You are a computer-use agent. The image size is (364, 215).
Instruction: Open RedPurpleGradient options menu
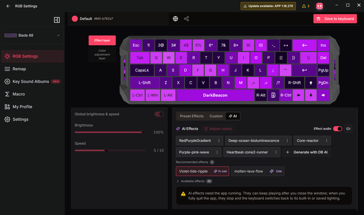pyautogui.click(x=219, y=141)
